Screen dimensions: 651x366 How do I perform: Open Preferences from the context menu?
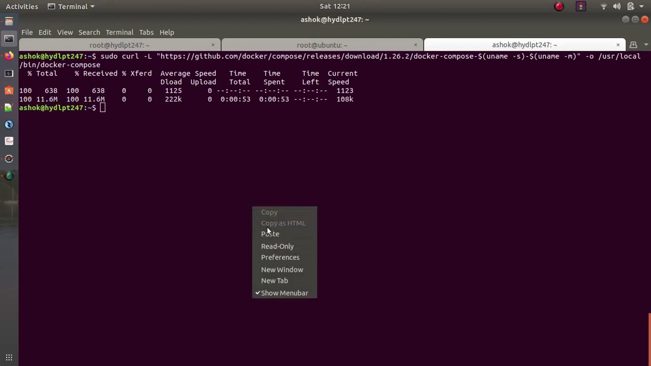coord(284,257)
